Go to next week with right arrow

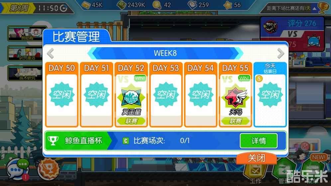coord(280,53)
